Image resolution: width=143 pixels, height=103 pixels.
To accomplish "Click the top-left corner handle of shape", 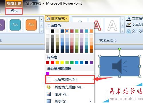I will (100, 56).
